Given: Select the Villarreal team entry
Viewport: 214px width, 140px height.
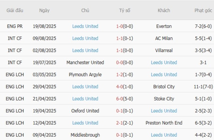Looking at the screenshot, I should [164, 50].
